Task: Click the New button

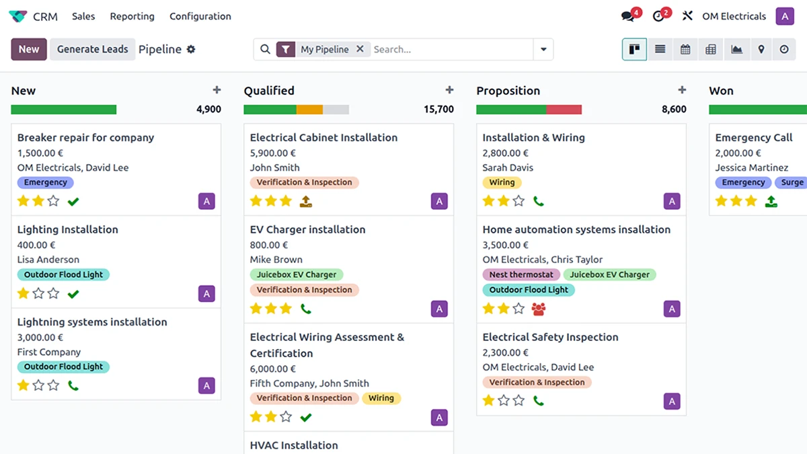Action: click(29, 49)
